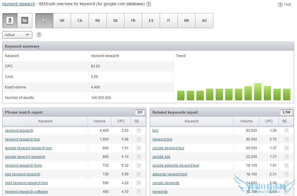This screenshot has height=196, width=297.
Task: Select the US database tab
Action: 44,21
